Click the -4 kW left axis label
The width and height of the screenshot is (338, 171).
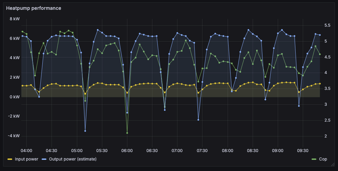coord(14,136)
